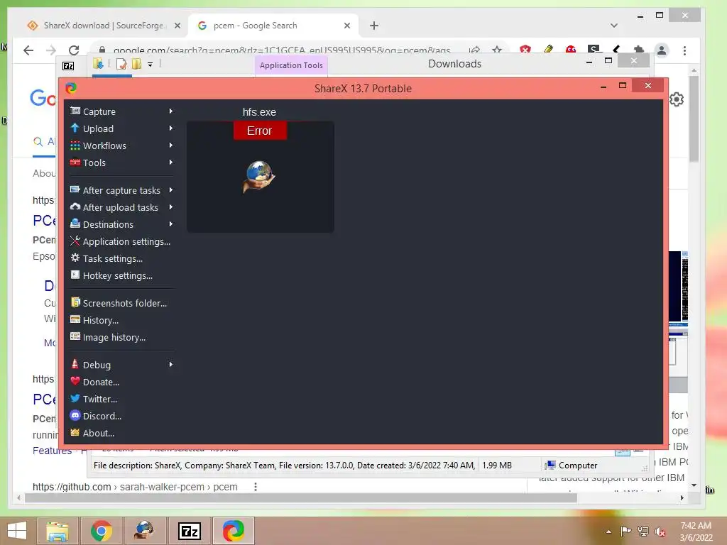Expand the After upload tasks submenu arrow
The height and width of the screenshot is (545, 727).
tap(171, 207)
